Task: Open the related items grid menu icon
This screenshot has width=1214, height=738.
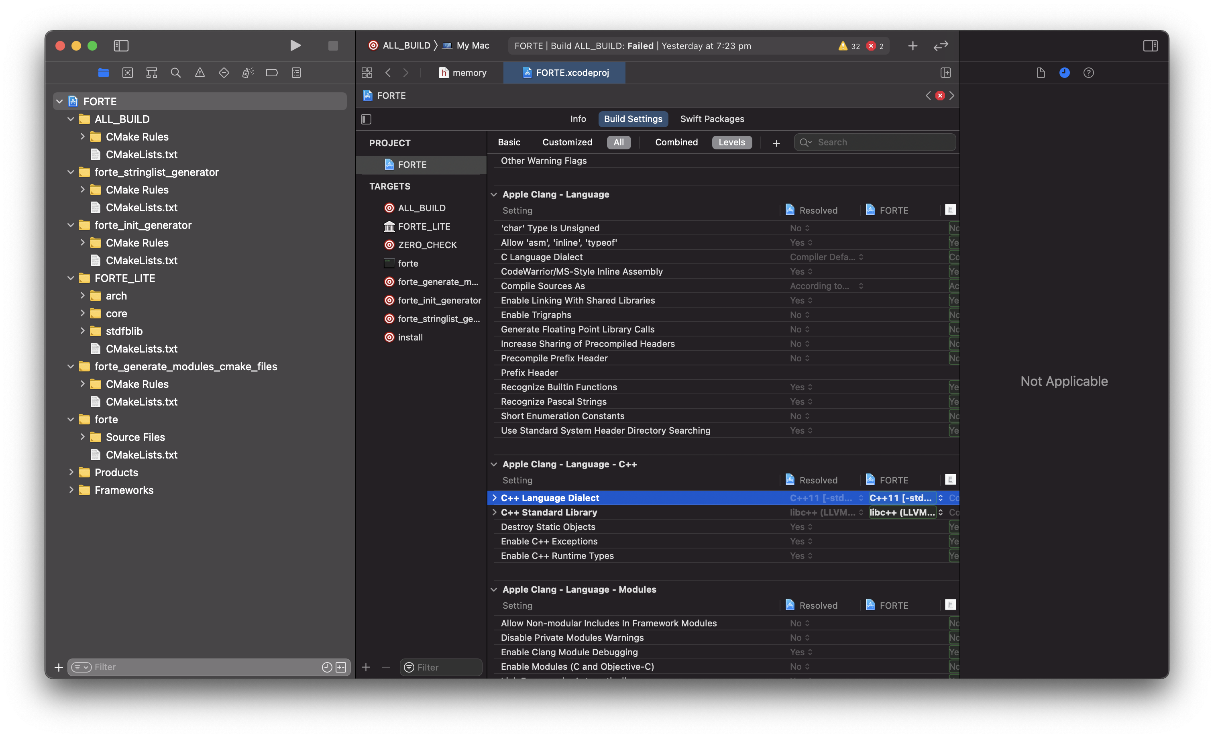Action: [367, 73]
